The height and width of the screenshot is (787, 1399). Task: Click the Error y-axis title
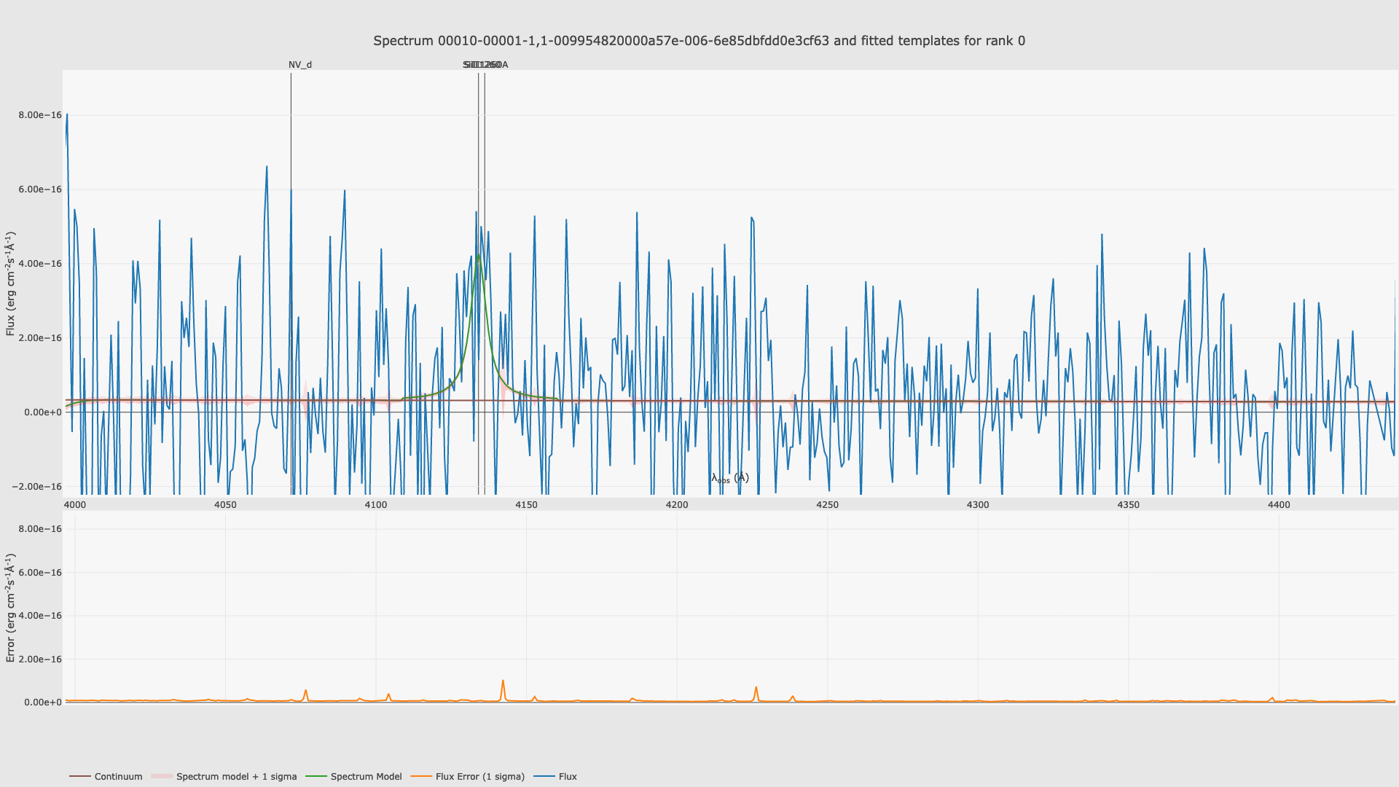pos(10,608)
